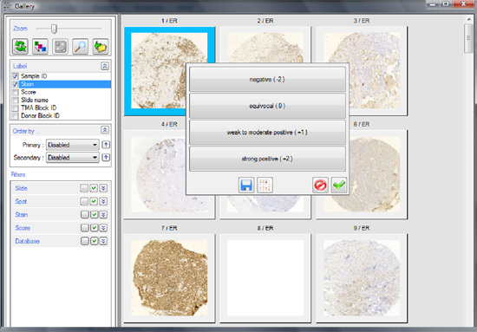Enable the Score label checkbox
The width and height of the screenshot is (477, 332).
[x=15, y=92]
